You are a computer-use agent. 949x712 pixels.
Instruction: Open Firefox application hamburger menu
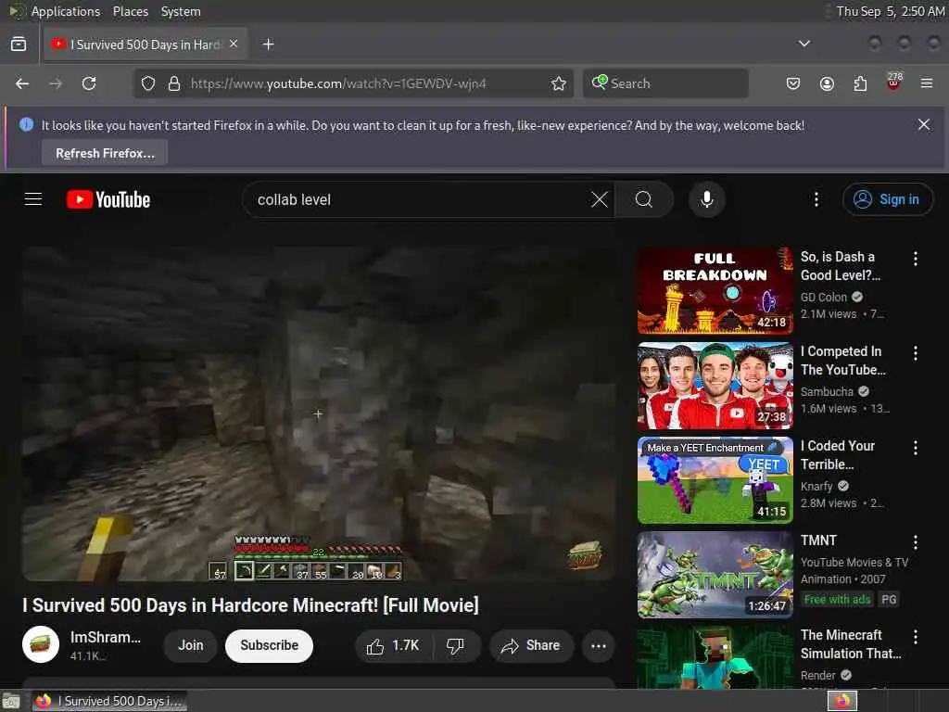(927, 83)
